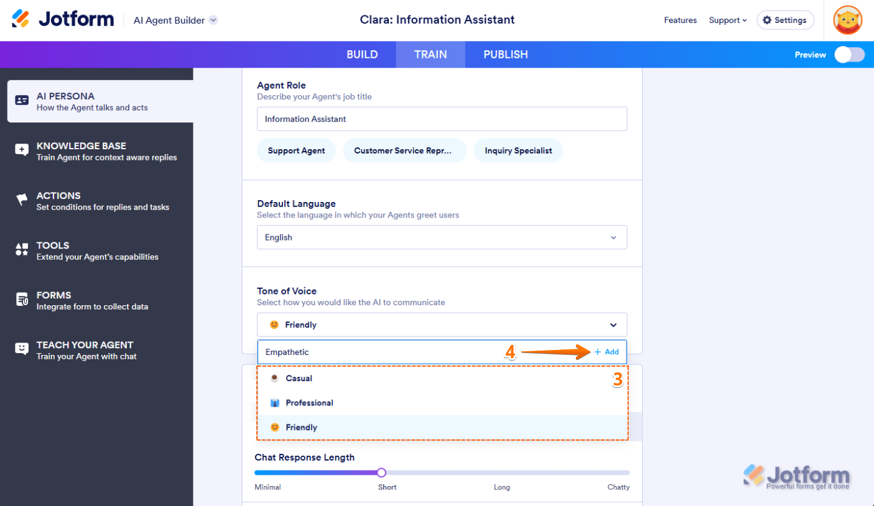
Task: Select the Professional tone option
Action: pos(309,403)
